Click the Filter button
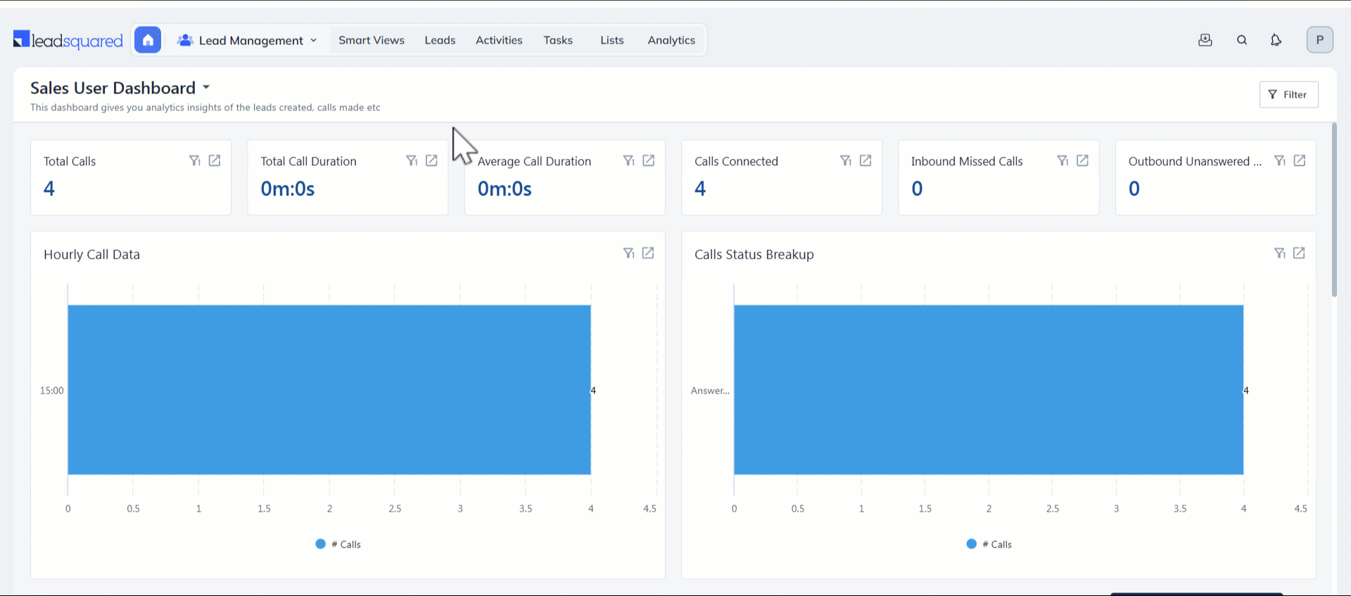 (x=1288, y=94)
